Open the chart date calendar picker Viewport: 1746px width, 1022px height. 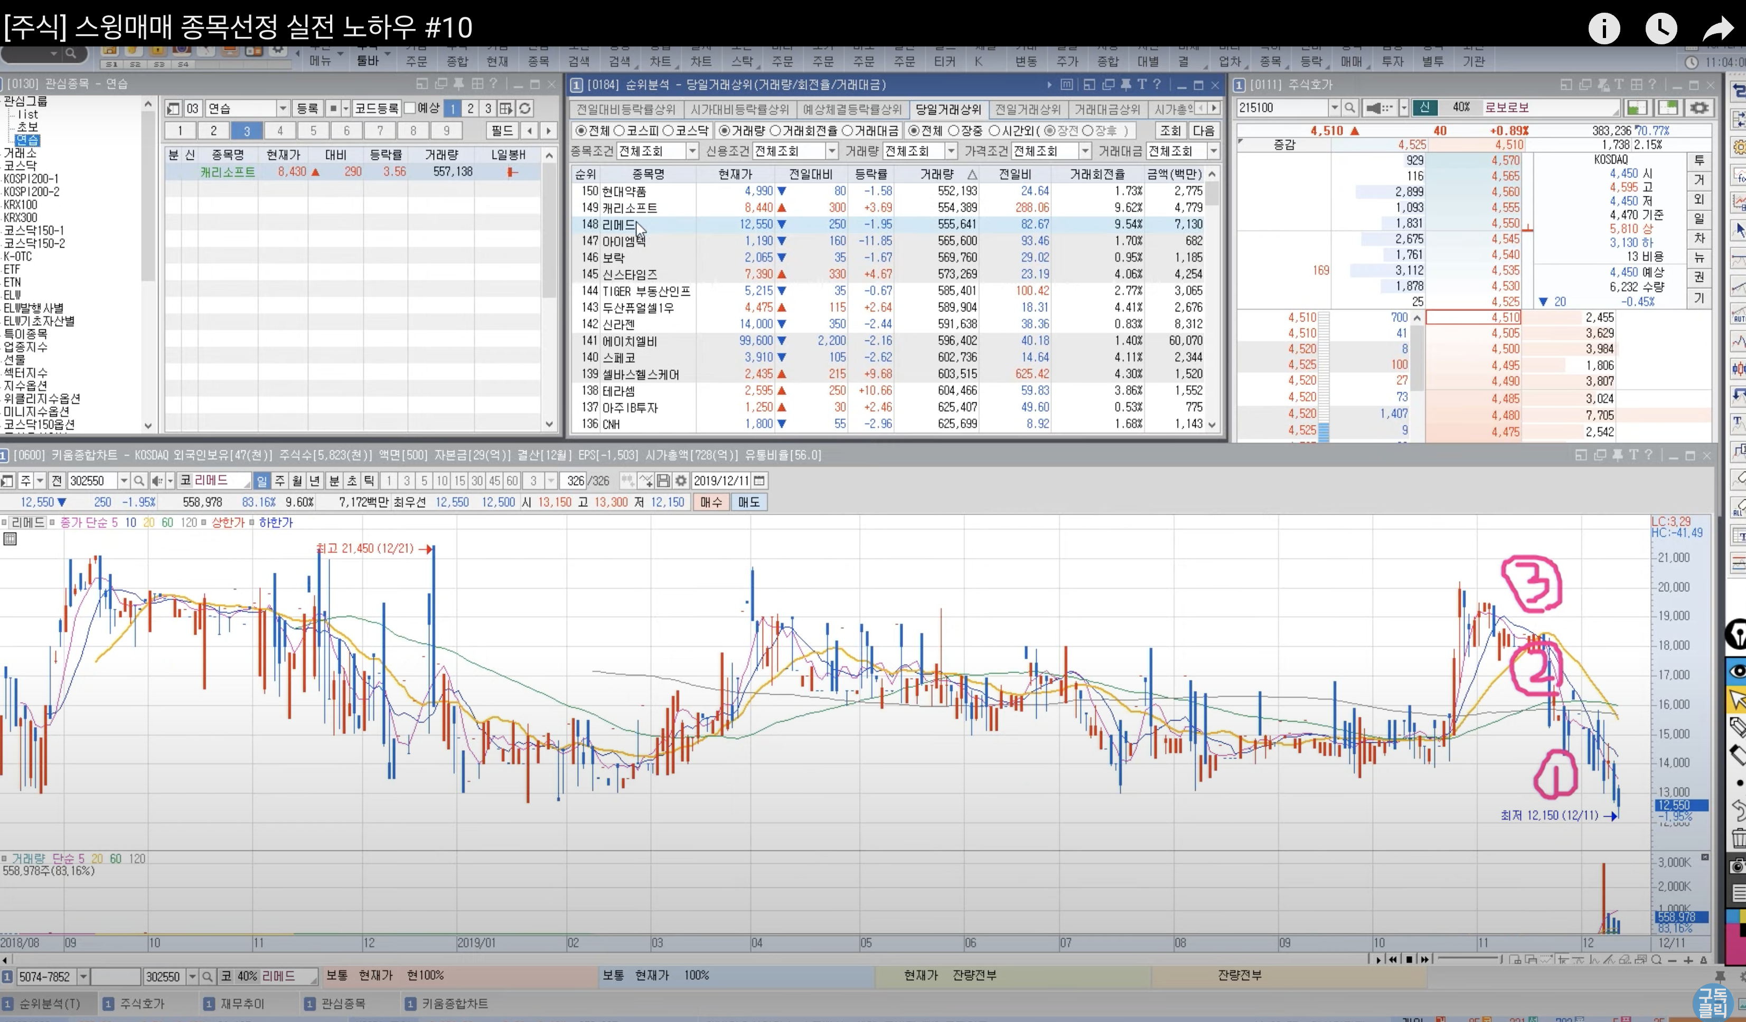coord(759,480)
